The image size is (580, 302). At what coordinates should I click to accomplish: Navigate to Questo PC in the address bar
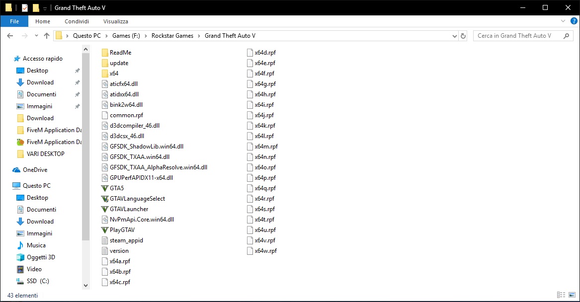point(86,36)
